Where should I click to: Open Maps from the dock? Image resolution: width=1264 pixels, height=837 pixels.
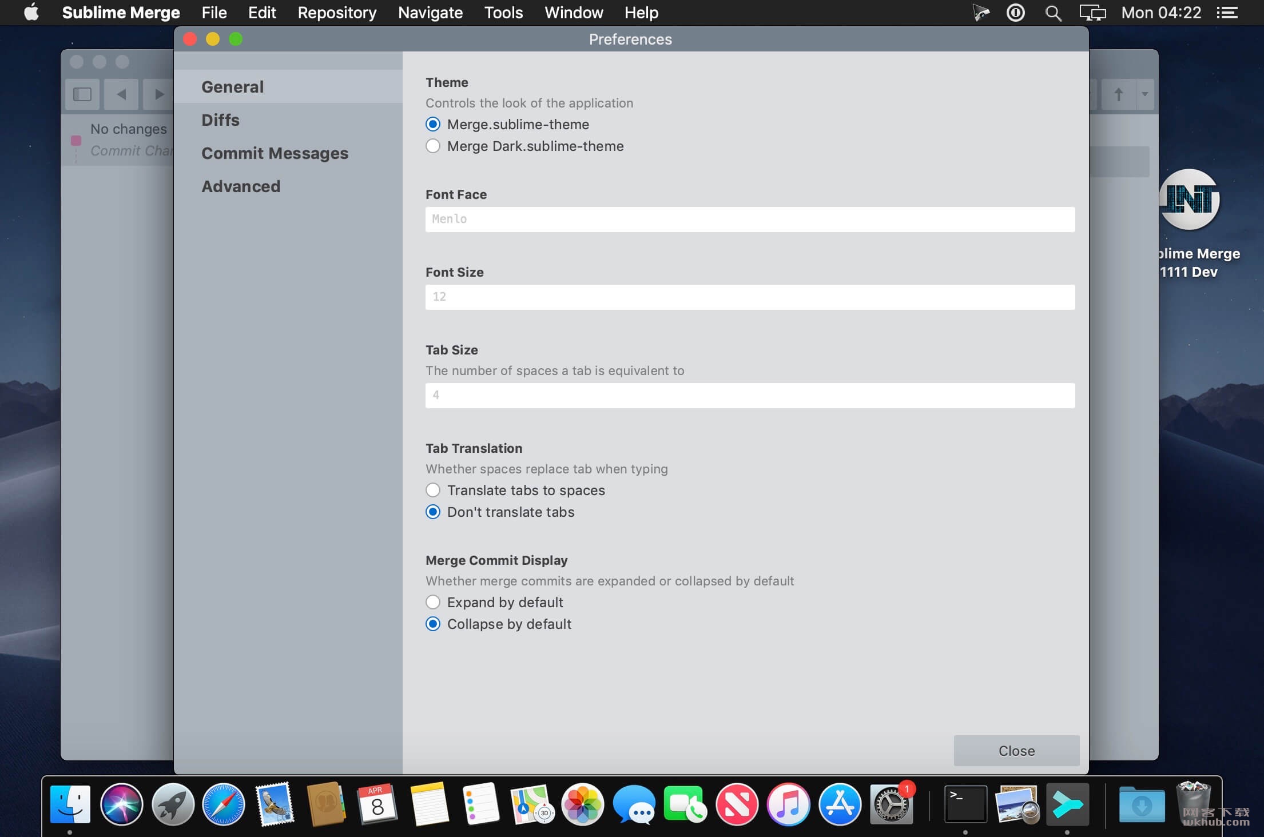pos(532,804)
